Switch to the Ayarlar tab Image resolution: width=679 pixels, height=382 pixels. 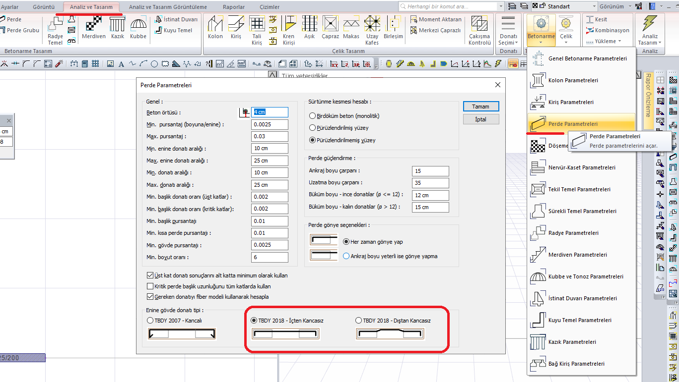(10, 7)
